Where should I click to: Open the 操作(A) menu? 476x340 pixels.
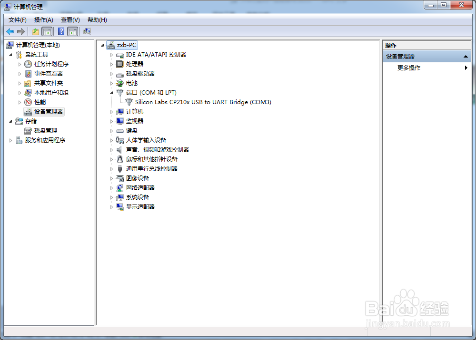click(44, 20)
